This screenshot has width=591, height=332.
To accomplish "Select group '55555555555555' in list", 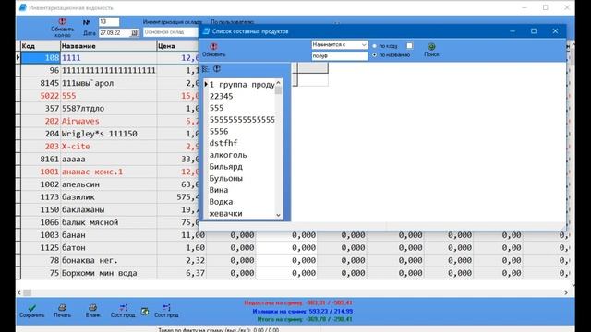I will [x=242, y=120].
